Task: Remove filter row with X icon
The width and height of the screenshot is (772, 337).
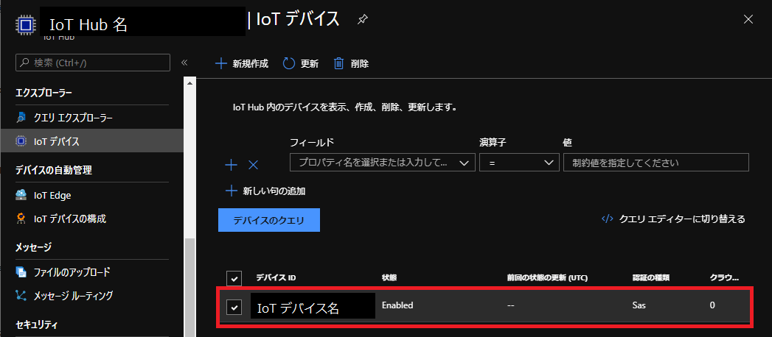Action: [254, 165]
